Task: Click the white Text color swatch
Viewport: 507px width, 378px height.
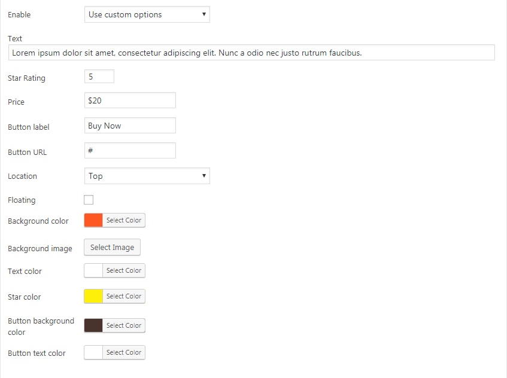Action: click(93, 271)
